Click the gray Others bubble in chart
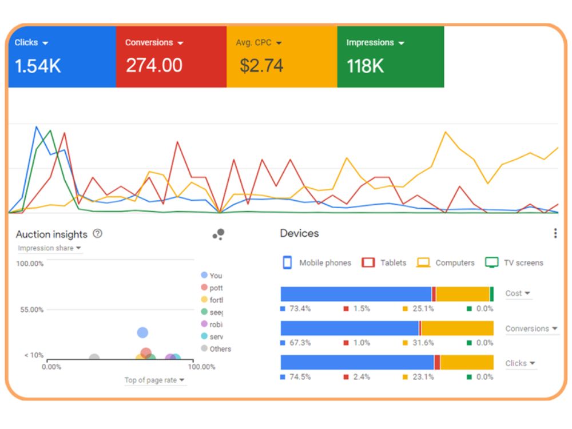 [94, 357]
